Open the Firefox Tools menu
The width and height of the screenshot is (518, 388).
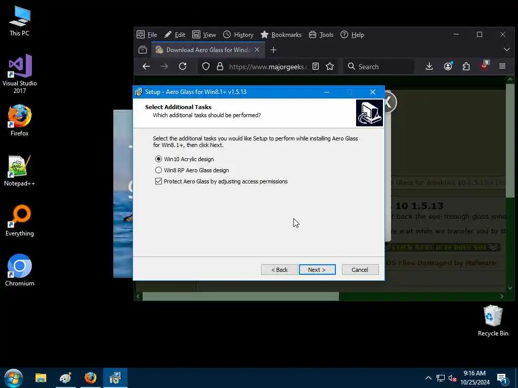pyautogui.click(x=321, y=35)
